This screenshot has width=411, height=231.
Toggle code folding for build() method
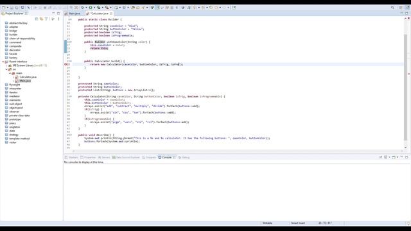click(x=71, y=61)
